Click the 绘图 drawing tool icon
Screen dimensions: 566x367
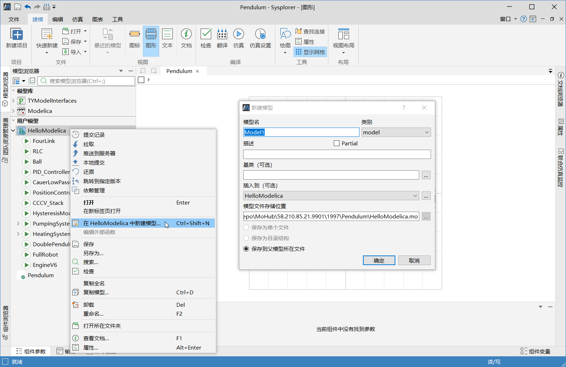(x=285, y=38)
